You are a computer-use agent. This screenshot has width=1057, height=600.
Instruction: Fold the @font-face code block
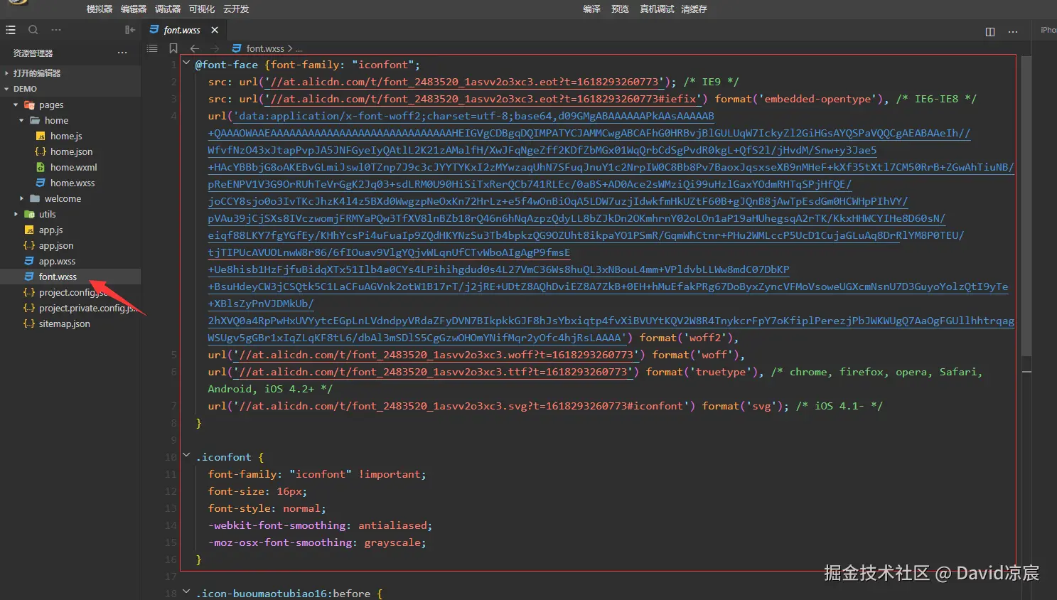point(187,64)
